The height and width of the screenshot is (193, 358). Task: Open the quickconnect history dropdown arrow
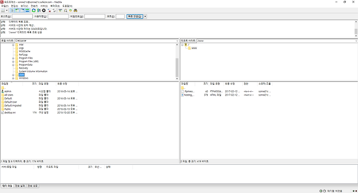point(145,16)
